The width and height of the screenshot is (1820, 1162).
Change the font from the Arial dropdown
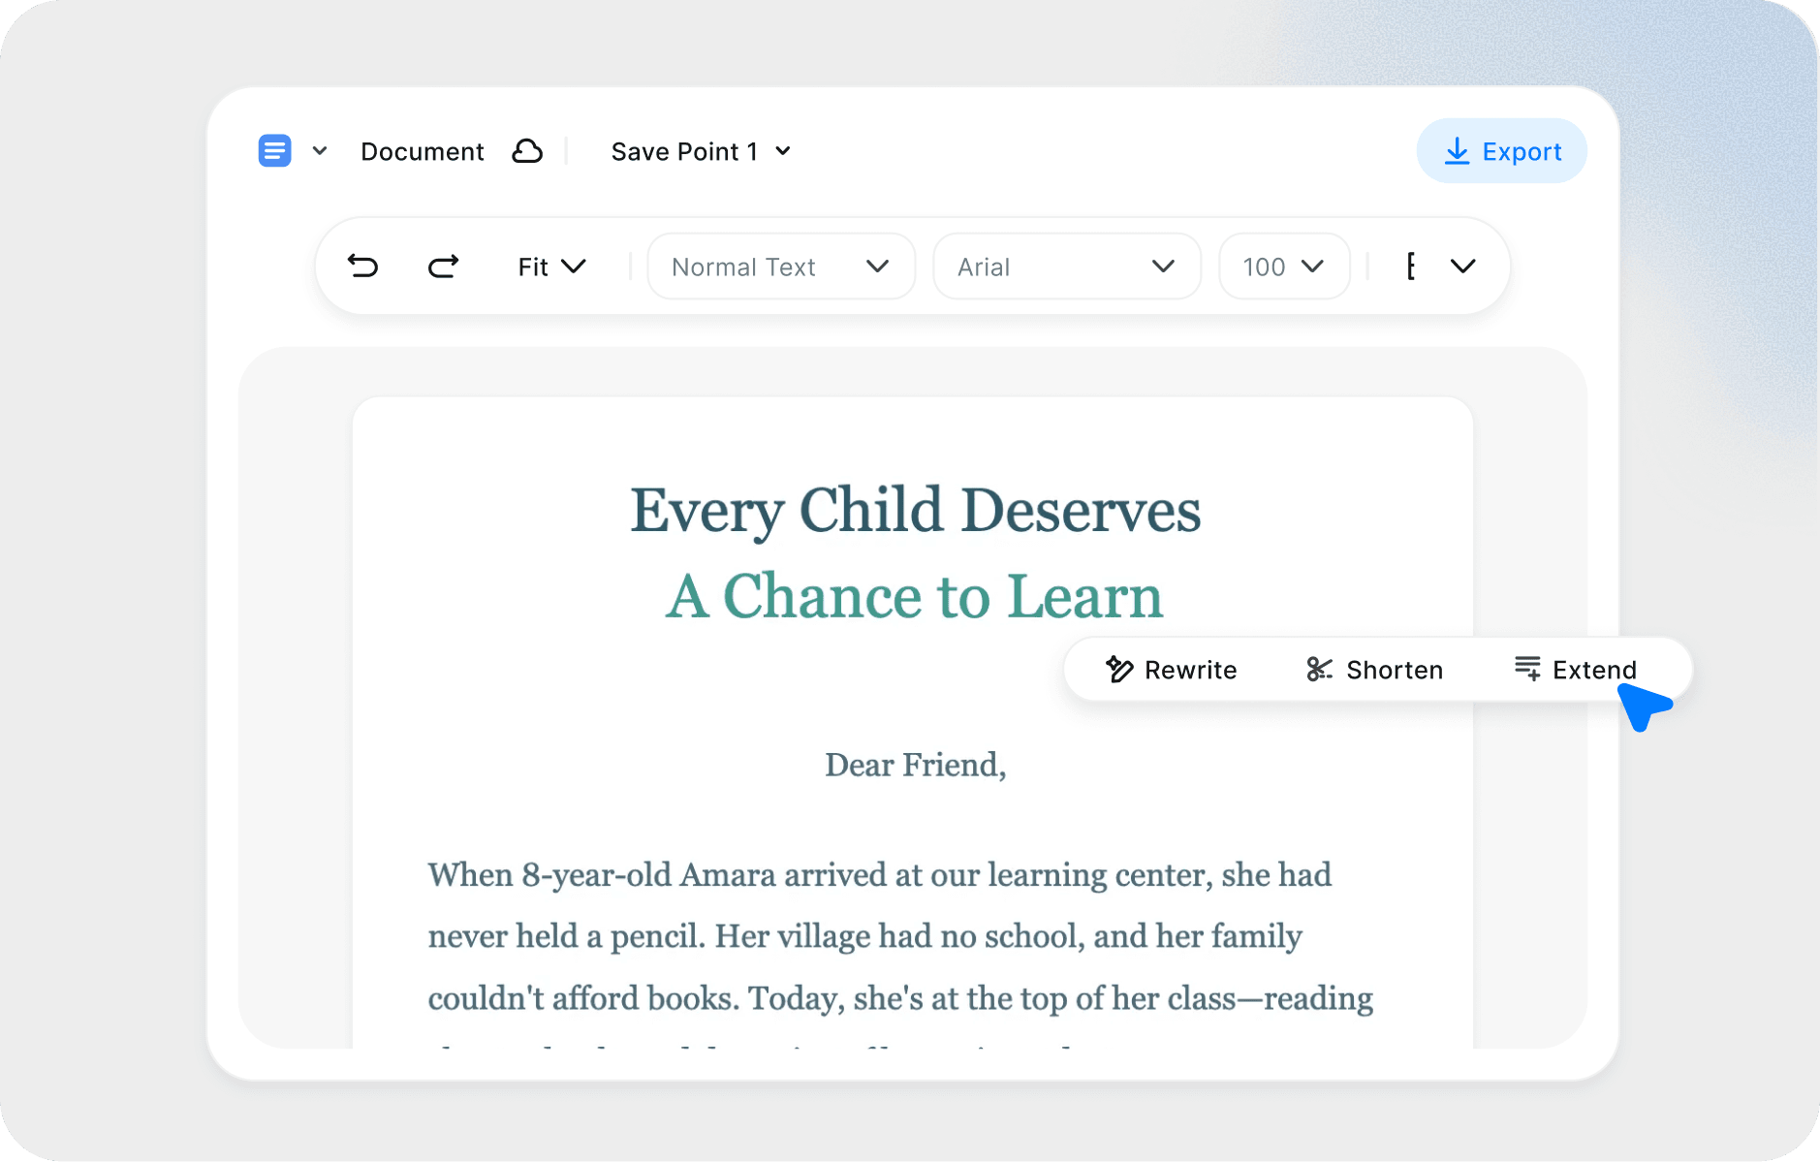click(1066, 267)
